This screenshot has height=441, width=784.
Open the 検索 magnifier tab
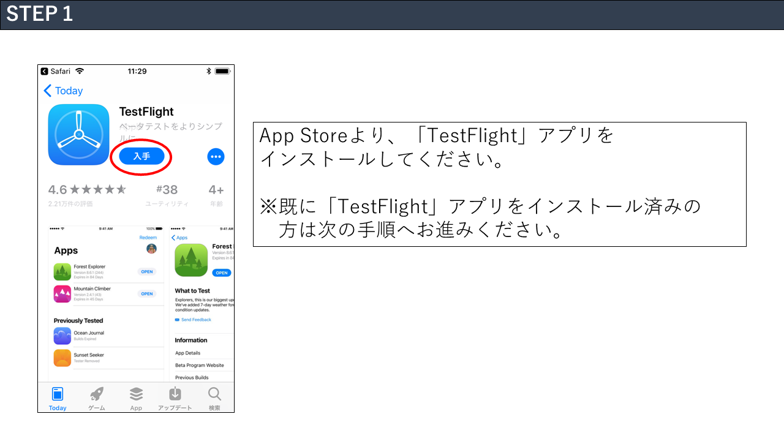[x=214, y=398]
